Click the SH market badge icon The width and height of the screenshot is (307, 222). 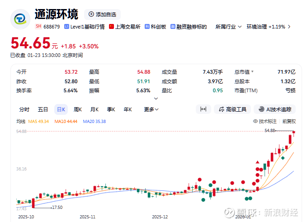[38, 26]
